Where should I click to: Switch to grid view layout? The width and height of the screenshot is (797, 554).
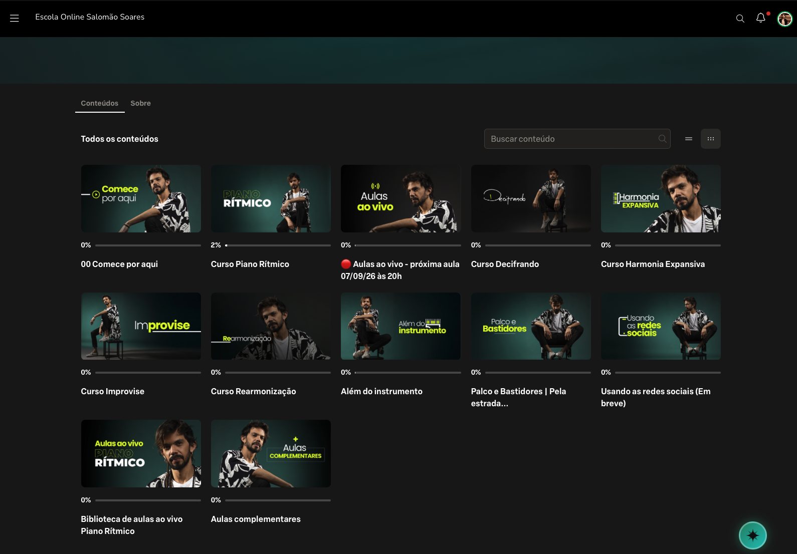click(x=711, y=139)
